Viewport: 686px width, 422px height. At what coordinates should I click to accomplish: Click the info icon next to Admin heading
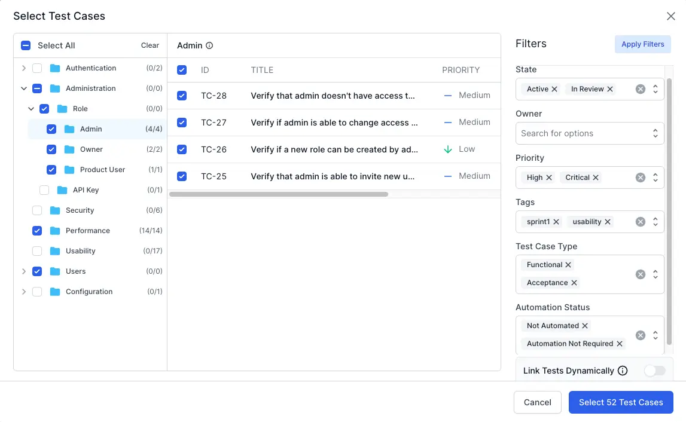pyautogui.click(x=209, y=45)
